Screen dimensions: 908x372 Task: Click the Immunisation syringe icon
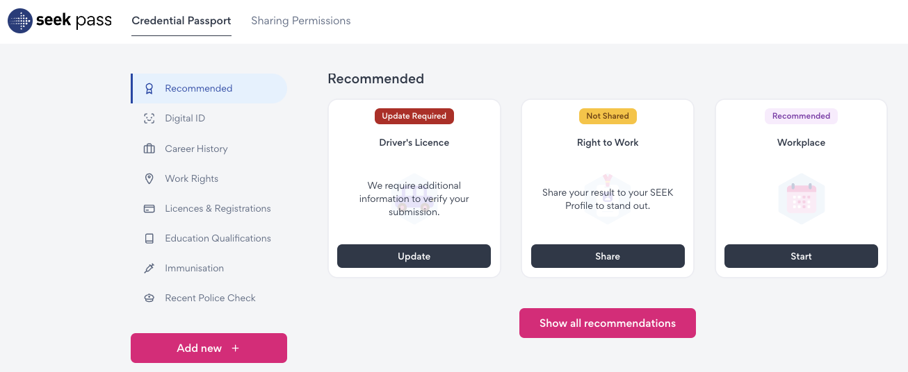point(149,268)
